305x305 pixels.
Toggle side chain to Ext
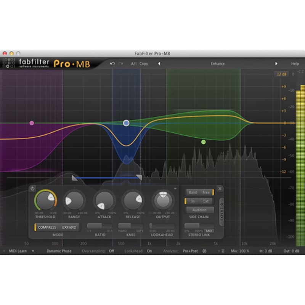coord(206,201)
